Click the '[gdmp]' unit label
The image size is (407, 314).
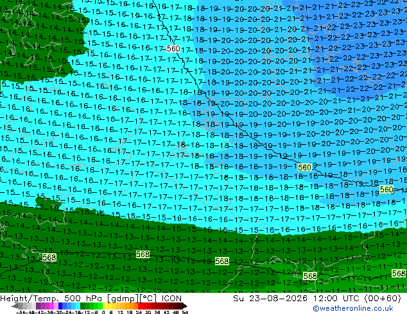pyautogui.click(x=122, y=299)
